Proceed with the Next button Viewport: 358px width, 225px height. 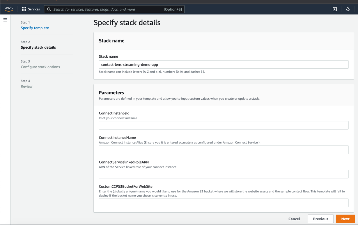345,219
